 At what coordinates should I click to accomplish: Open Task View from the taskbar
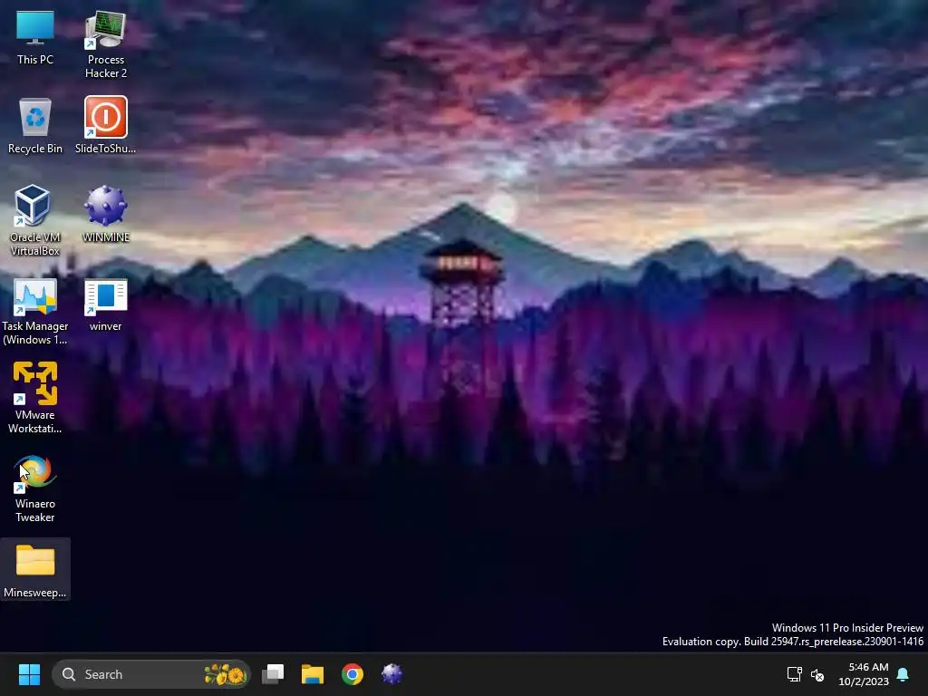(x=273, y=674)
